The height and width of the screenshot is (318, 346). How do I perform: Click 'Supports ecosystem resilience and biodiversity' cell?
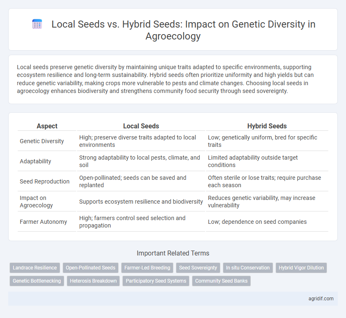click(141, 202)
